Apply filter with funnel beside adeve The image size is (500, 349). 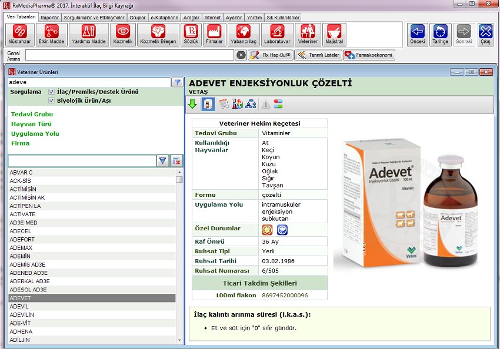177,82
